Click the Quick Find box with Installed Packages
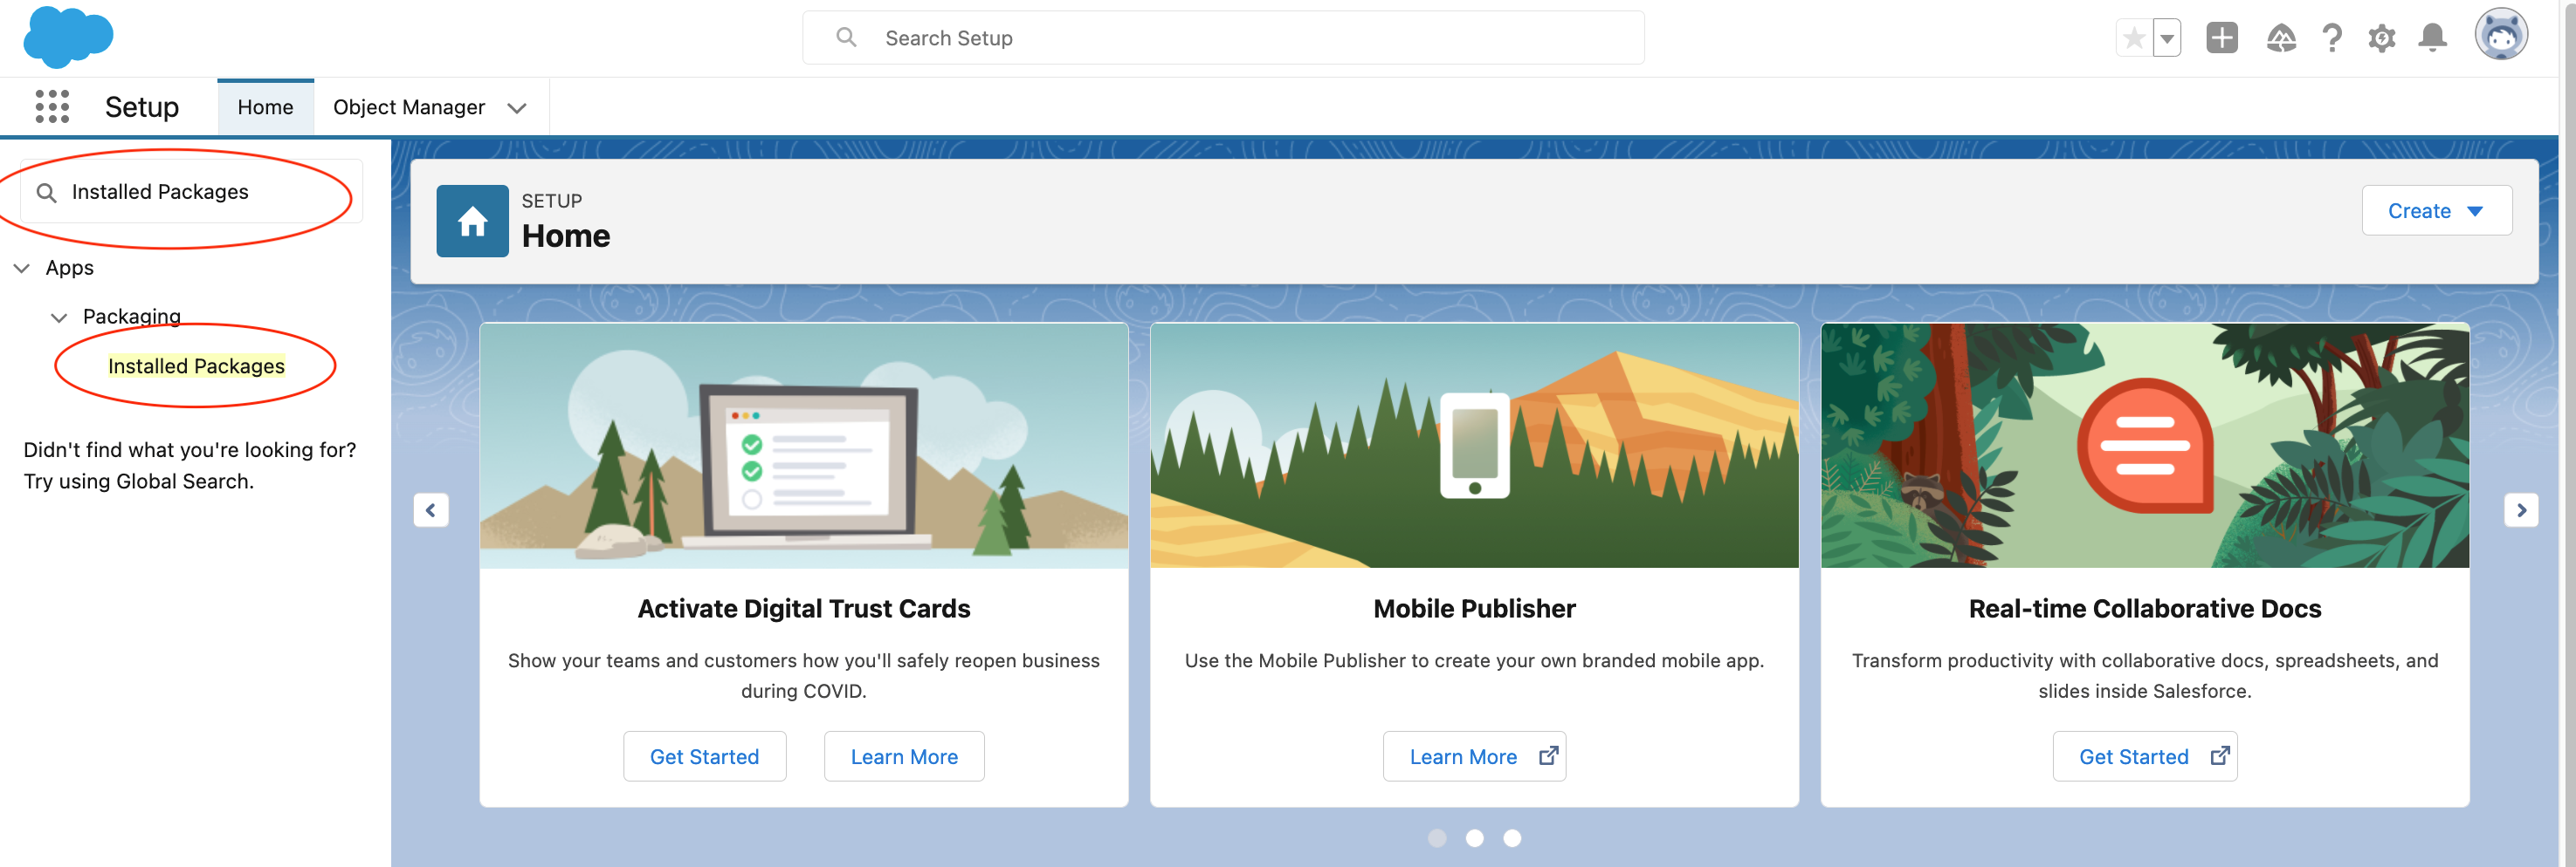 tap(192, 192)
